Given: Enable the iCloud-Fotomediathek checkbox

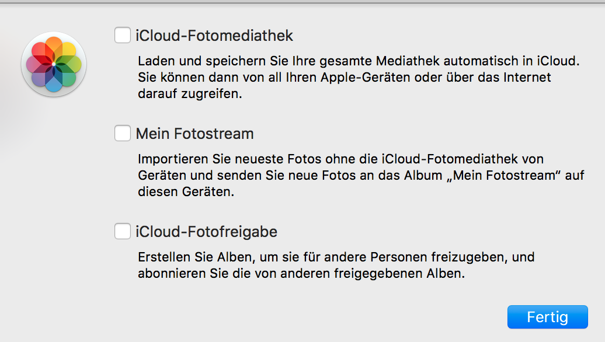Looking at the screenshot, I should pyautogui.click(x=123, y=36).
